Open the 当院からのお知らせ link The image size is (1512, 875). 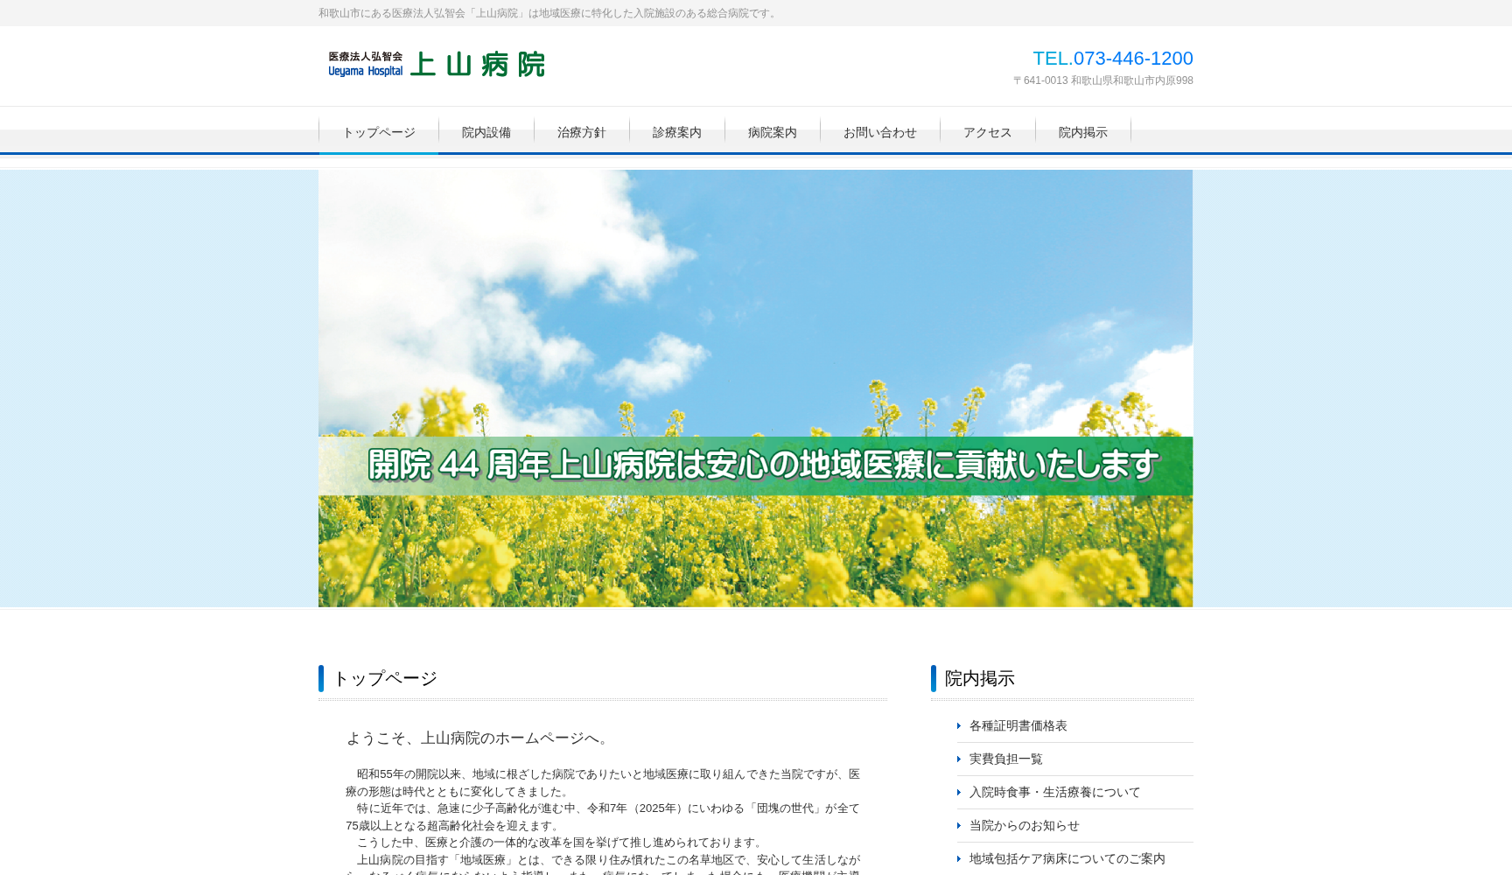coord(1023,825)
